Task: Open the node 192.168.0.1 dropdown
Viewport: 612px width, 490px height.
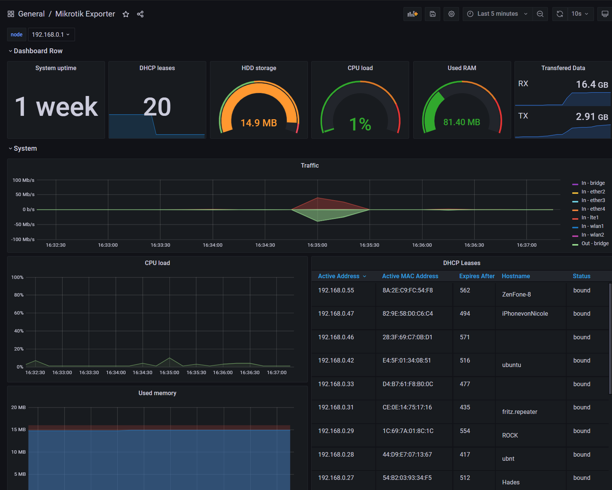Action: 51,34
